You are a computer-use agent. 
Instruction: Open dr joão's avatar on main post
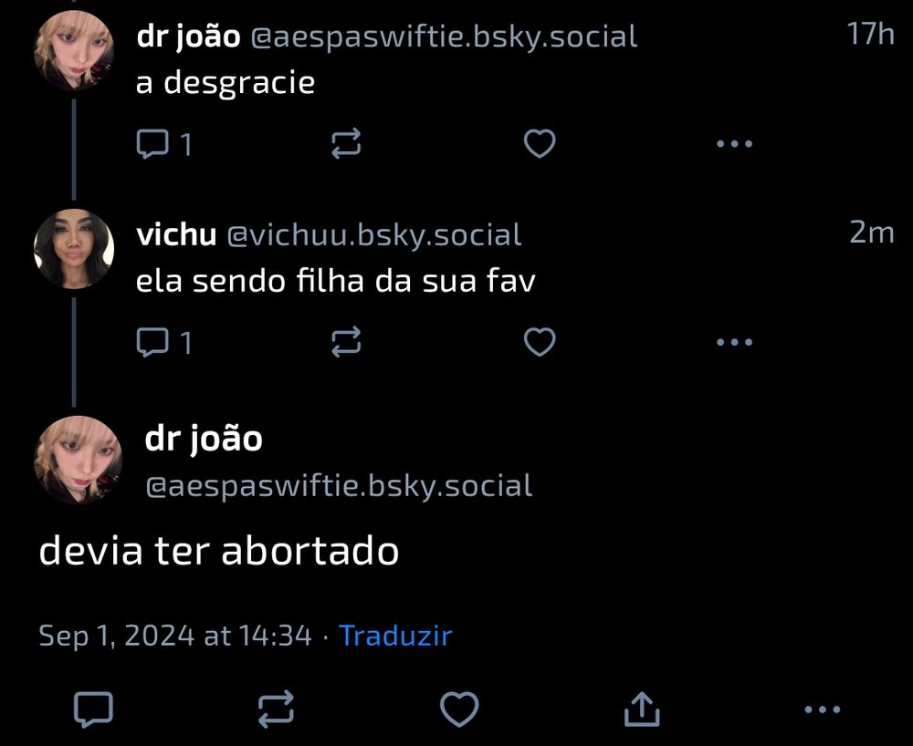click(x=79, y=460)
